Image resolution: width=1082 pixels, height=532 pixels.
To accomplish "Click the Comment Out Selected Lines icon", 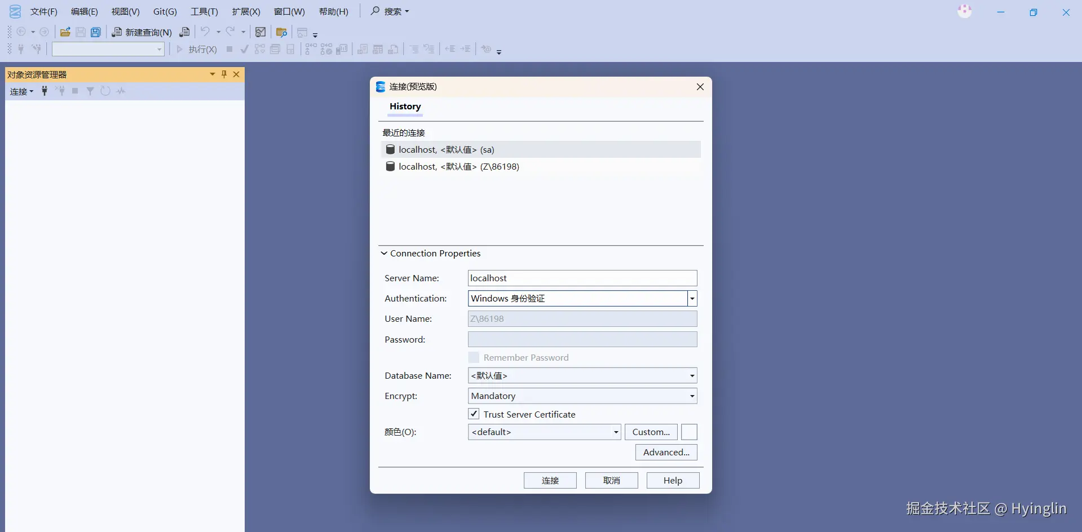I will tap(414, 49).
